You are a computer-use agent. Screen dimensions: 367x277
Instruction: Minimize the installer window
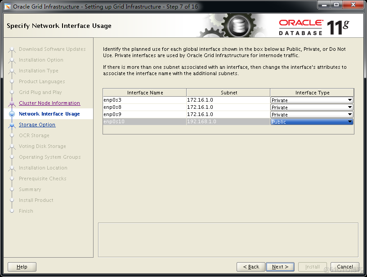[x=324, y=4]
